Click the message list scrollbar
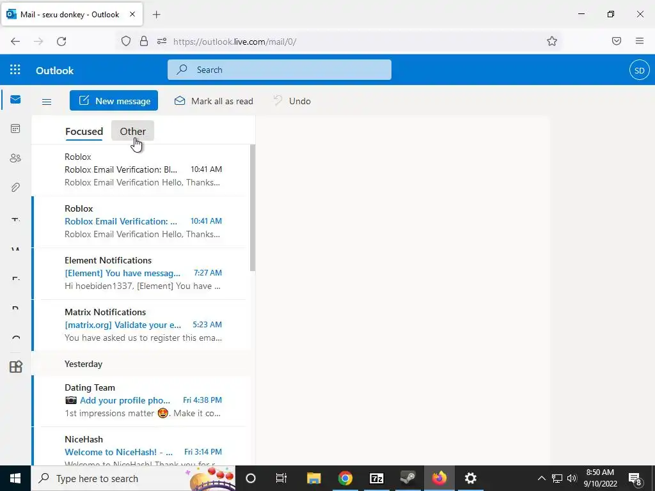Image resolution: width=655 pixels, height=491 pixels. pyautogui.click(x=252, y=208)
